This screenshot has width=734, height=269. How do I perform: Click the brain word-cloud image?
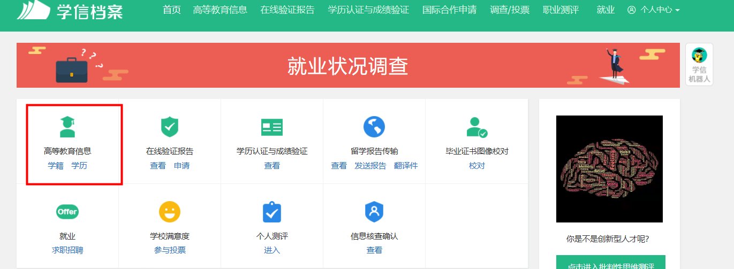[609, 169]
